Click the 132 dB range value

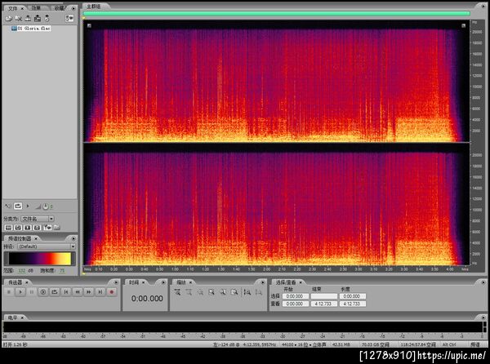click(21, 271)
